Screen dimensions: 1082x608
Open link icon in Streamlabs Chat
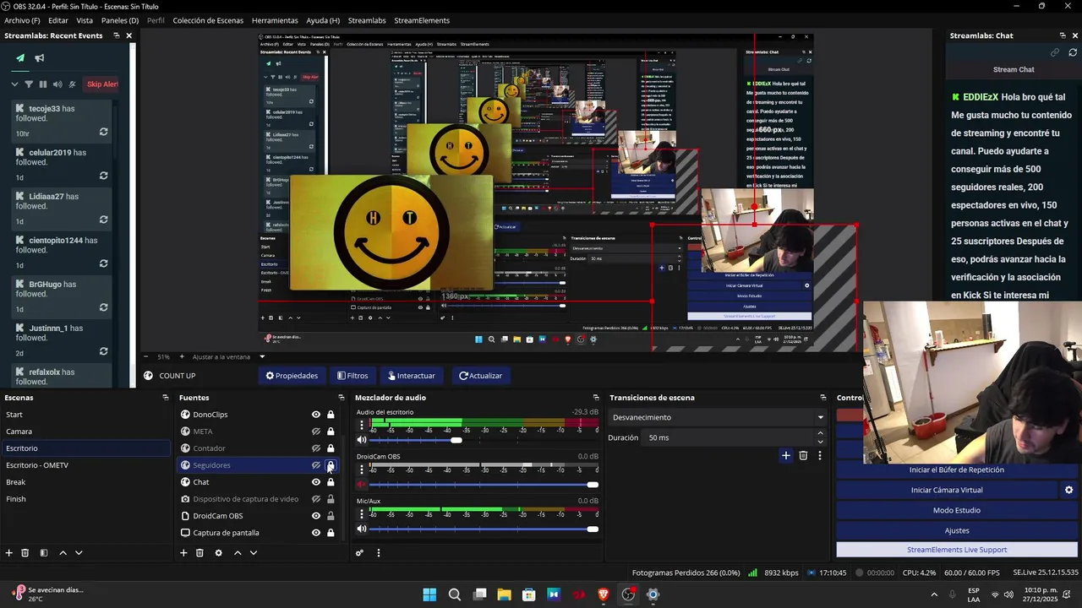pyautogui.click(x=1055, y=52)
